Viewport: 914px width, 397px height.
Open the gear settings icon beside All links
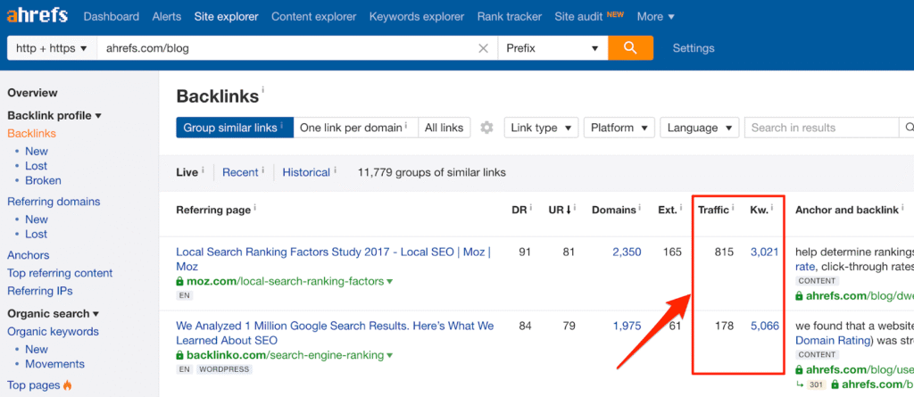click(x=486, y=128)
